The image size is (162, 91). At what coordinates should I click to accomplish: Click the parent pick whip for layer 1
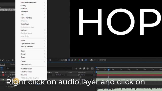coord(79,75)
